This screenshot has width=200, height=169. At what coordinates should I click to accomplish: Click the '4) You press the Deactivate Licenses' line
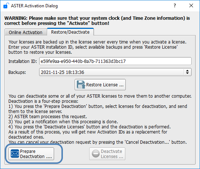(90, 127)
